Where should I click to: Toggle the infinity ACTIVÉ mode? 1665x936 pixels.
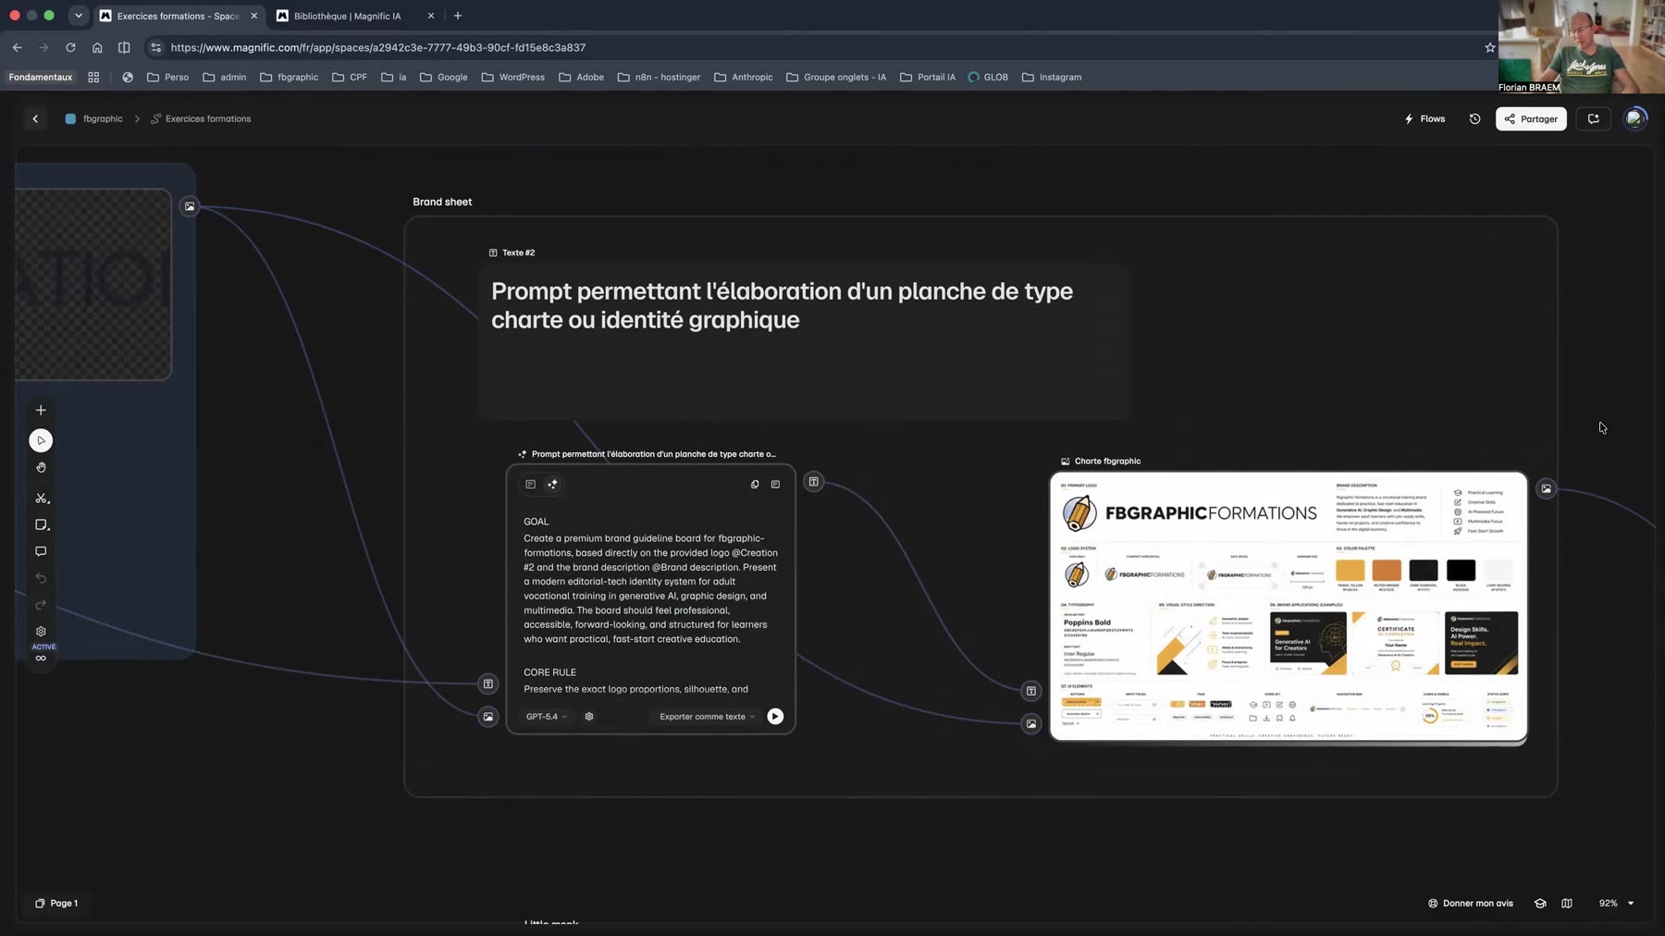click(41, 658)
